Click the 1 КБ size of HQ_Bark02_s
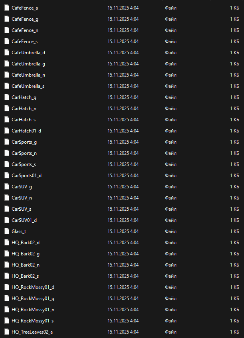 coord(234,276)
